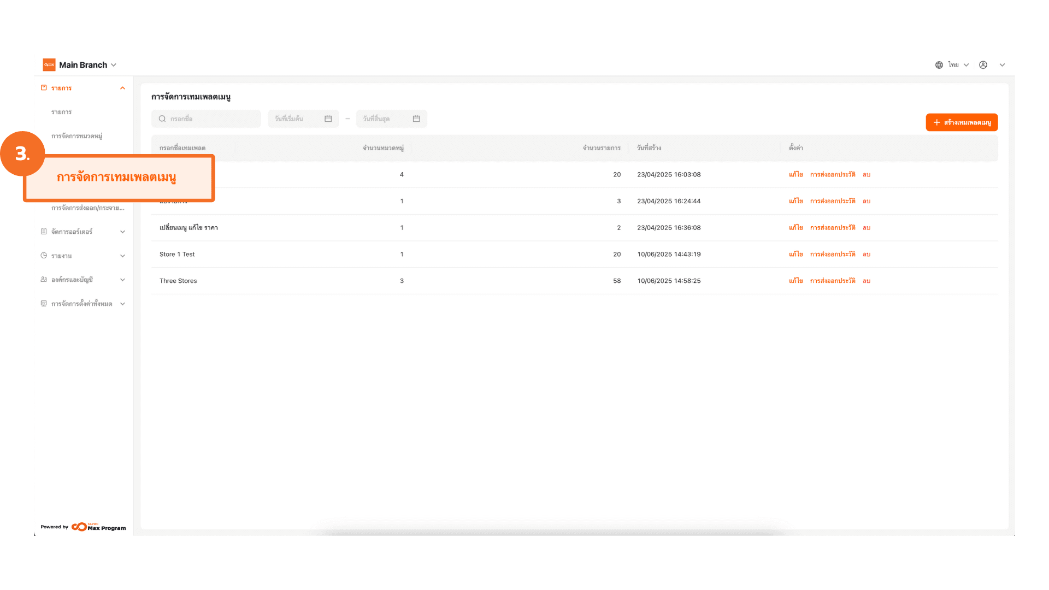Click the user account profile icon
The height and width of the screenshot is (590, 1049).
(983, 65)
